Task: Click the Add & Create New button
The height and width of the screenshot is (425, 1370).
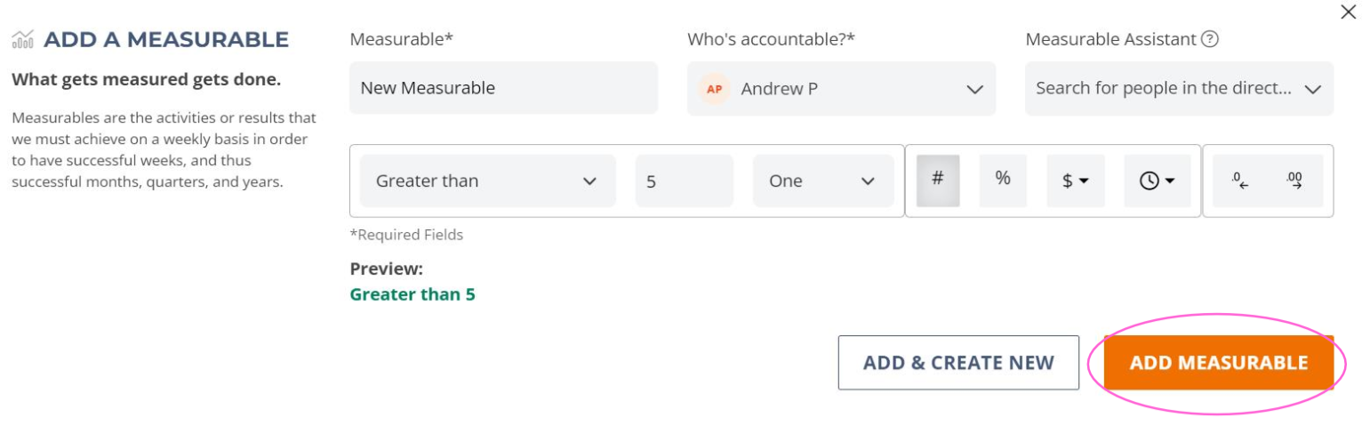Action: [958, 363]
